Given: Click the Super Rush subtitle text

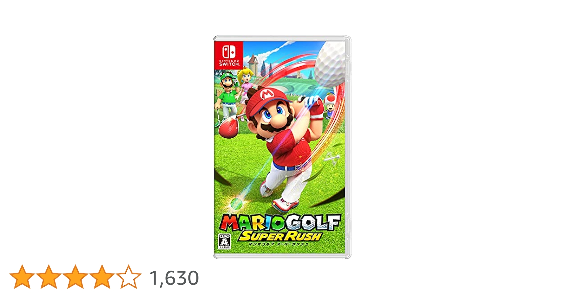Looking at the screenshot, I should [280, 236].
